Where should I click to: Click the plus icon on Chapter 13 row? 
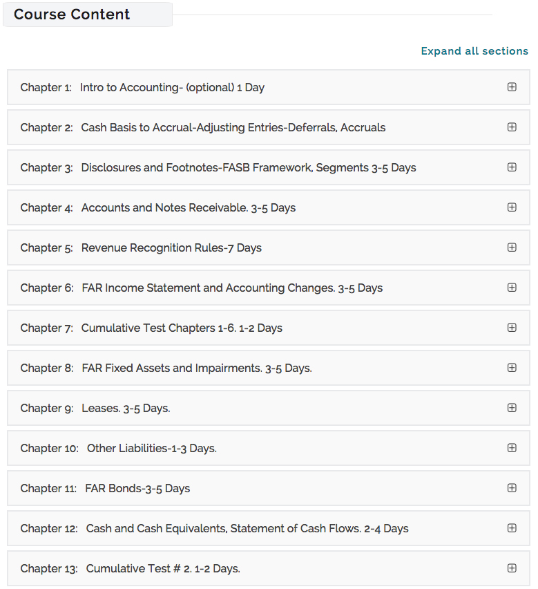coord(512,568)
